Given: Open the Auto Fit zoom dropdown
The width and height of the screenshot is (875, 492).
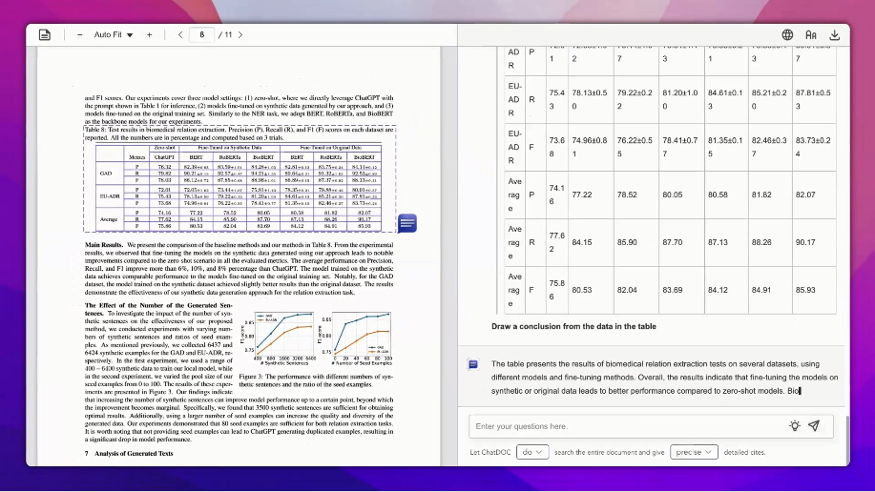Looking at the screenshot, I should 114,34.
